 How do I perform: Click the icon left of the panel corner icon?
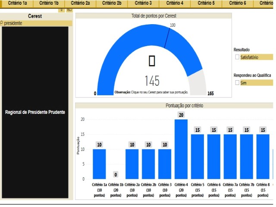pyautogui.click(x=62, y=9)
